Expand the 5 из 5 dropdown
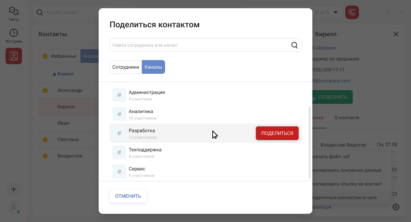Viewport: 411px width, 222px height. click(336, 13)
